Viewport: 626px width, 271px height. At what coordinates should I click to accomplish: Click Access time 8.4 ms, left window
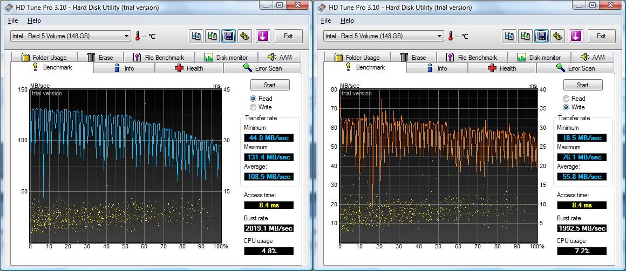coord(269,205)
